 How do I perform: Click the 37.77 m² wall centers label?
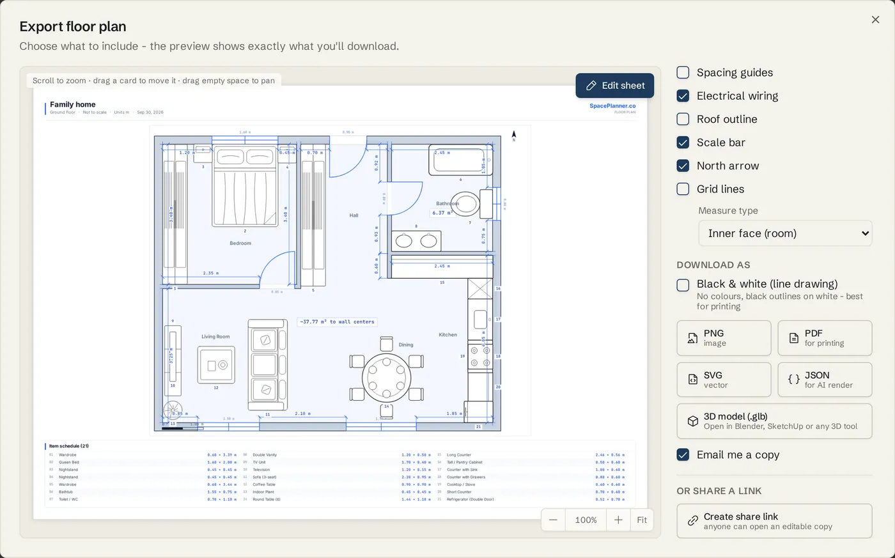[x=338, y=322]
